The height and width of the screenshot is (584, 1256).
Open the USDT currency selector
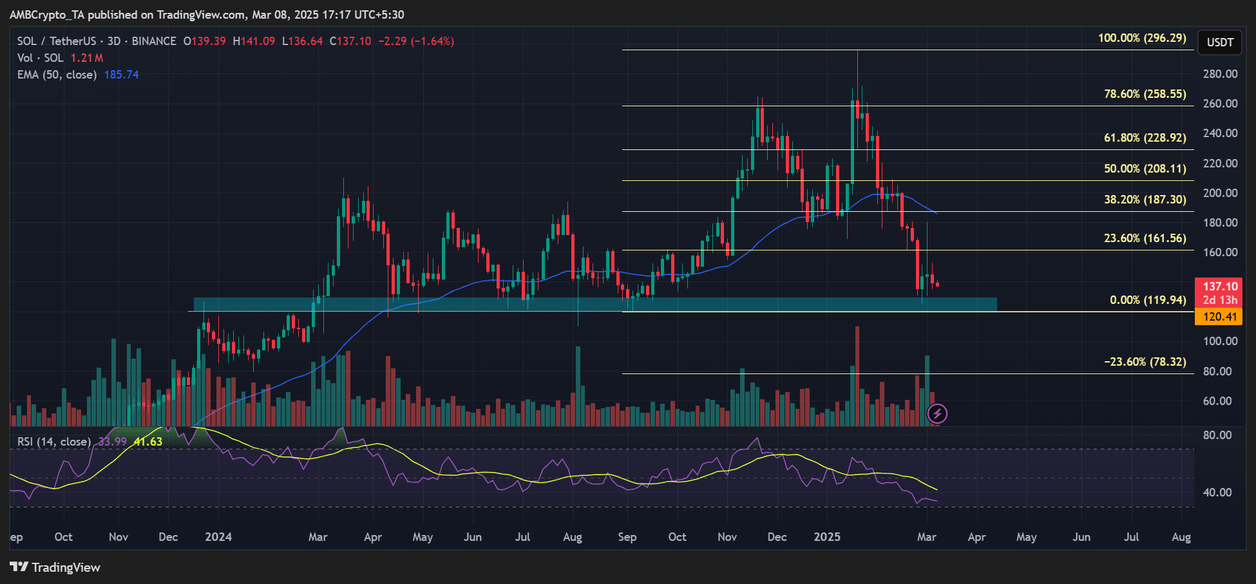tap(1220, 42)
